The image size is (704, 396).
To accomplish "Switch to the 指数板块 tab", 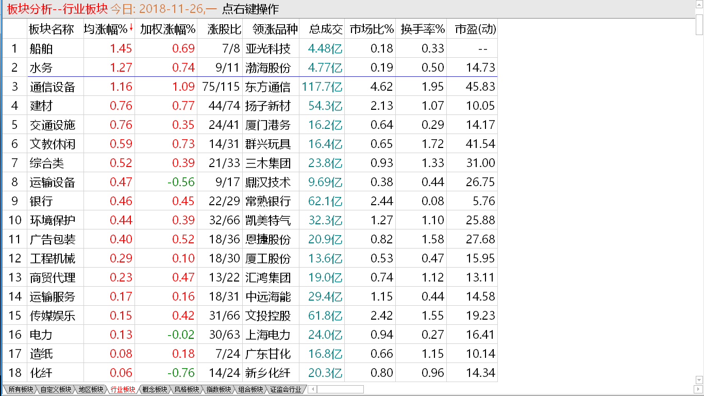I will [x=219, y=389].
